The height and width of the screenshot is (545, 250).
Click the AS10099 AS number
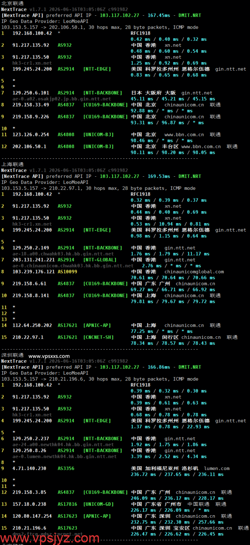tap(68, 272)
